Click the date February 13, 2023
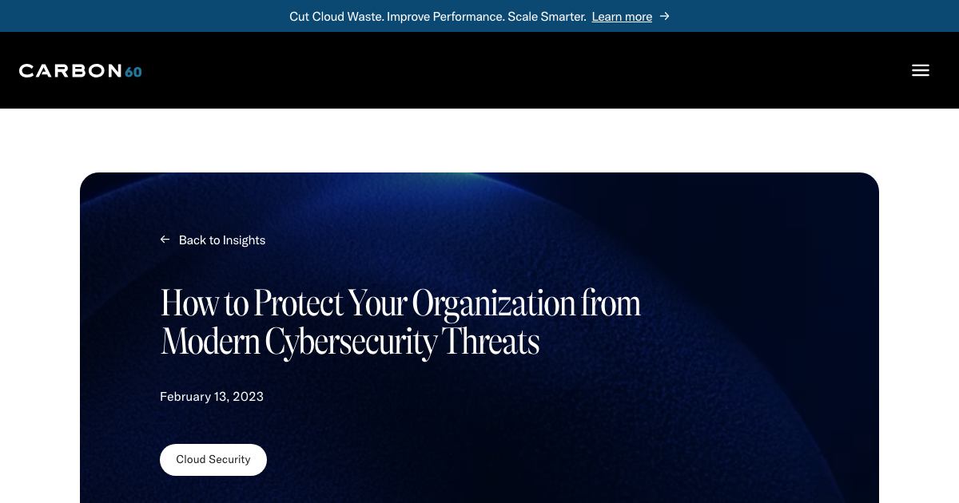Image resolution: width=959 pixels, height=503 pixels. coord(212,396)
